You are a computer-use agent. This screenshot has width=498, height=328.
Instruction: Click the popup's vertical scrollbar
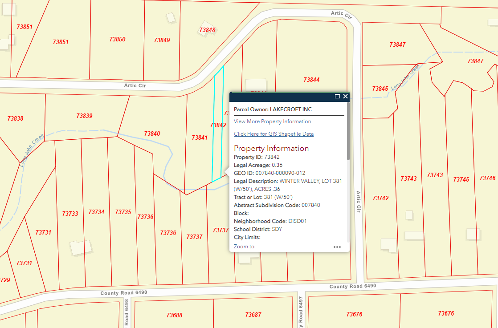pos(348,134)
